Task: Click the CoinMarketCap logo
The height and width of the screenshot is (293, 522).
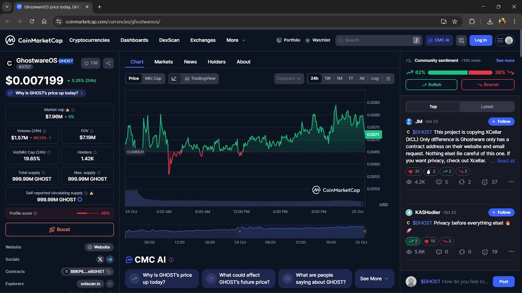Action: click(34, 40)
